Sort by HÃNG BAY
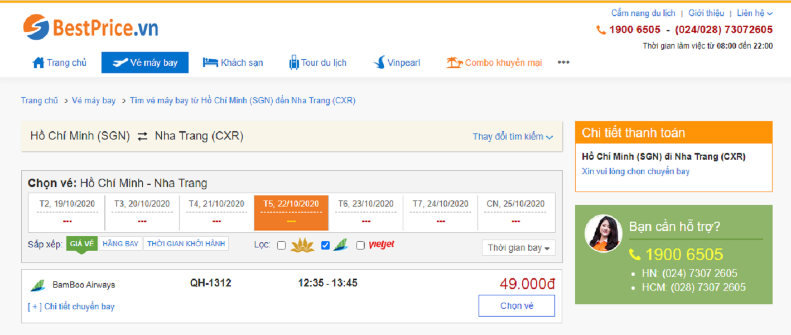The height and width of the screenshot is (335, 791). 120,244
